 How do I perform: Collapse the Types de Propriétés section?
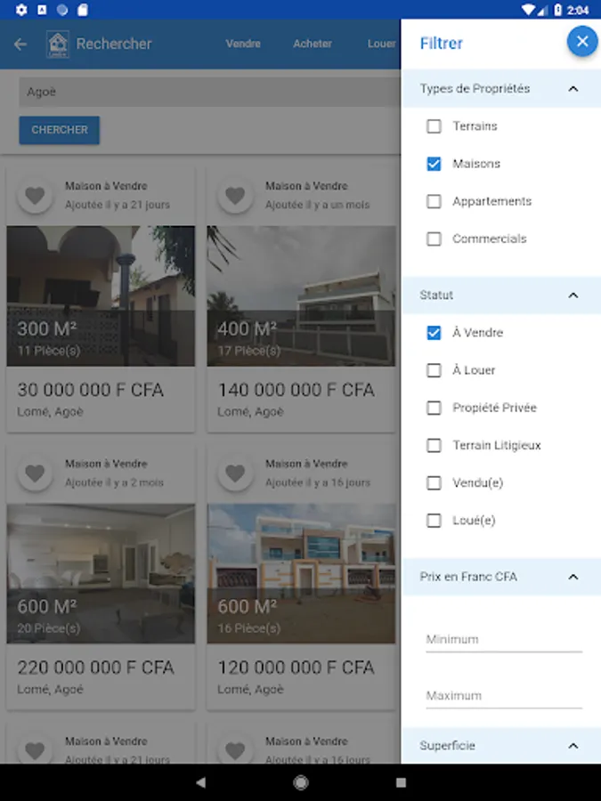(573, 89)
